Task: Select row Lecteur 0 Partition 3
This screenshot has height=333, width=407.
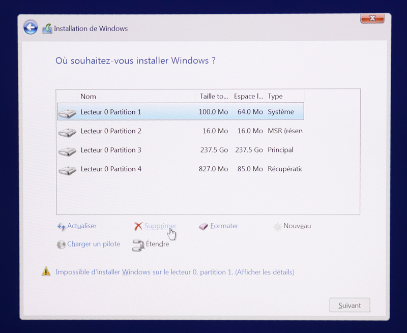Action: pos(181,150)
